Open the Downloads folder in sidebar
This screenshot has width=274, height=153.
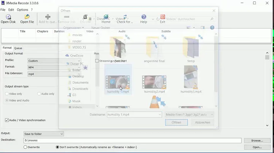(78, 89)
